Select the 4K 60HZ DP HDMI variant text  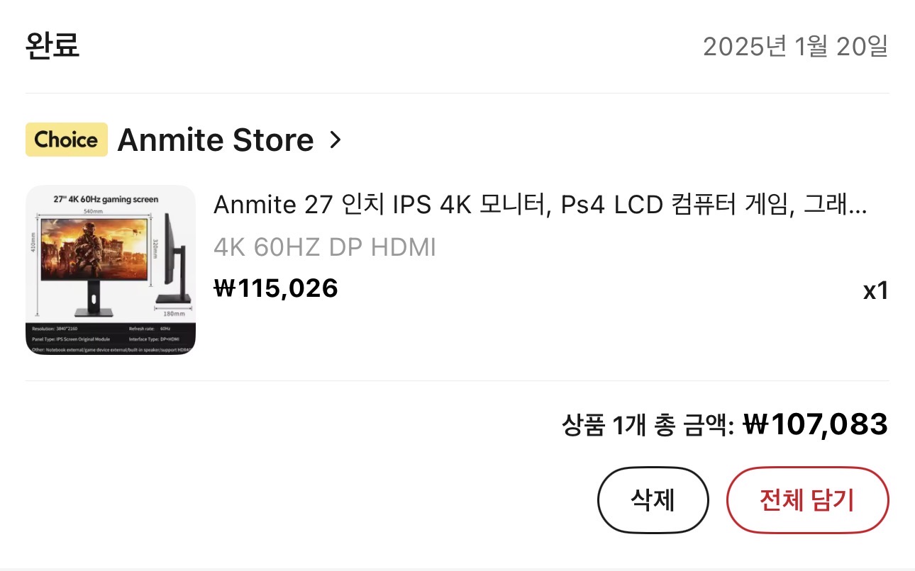point(324,247)
